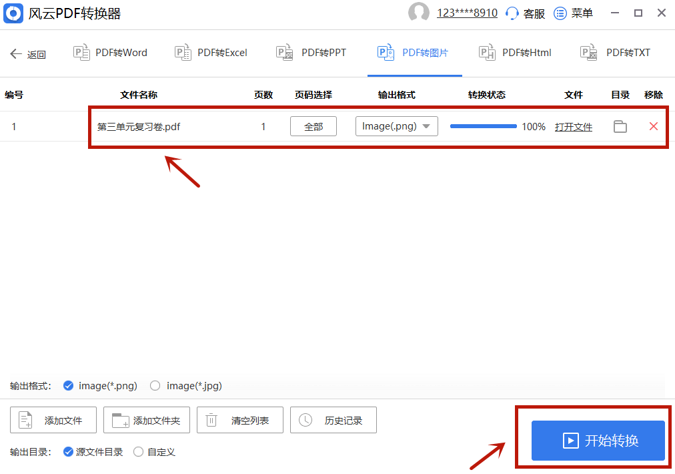Click 添加文件 to add a PDF
The height and width of the screenshot is (474, 675).
[x=53, y=420]
